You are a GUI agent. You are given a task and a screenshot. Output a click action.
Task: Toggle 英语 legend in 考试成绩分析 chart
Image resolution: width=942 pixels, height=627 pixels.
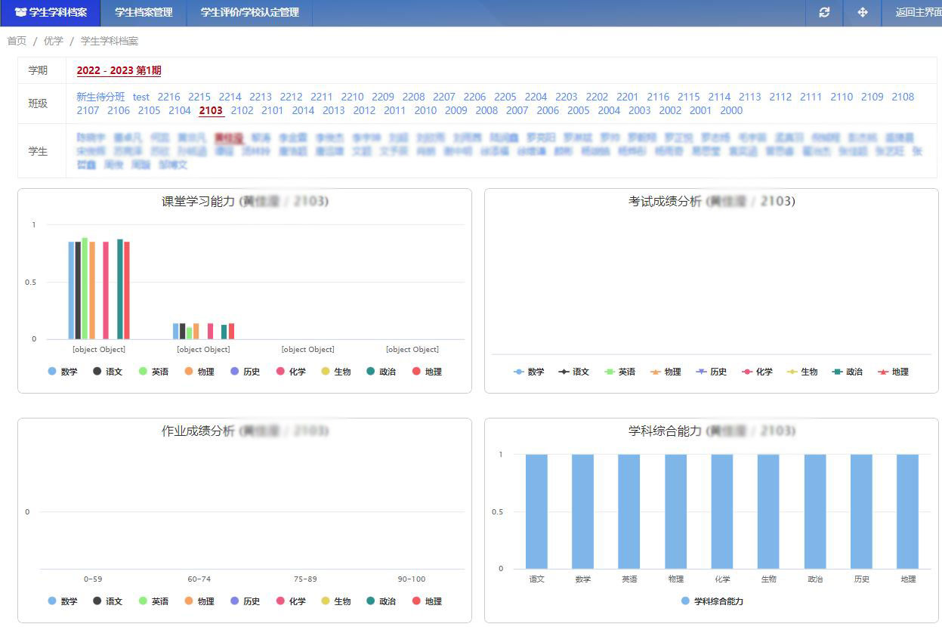[x=619, y=372]
